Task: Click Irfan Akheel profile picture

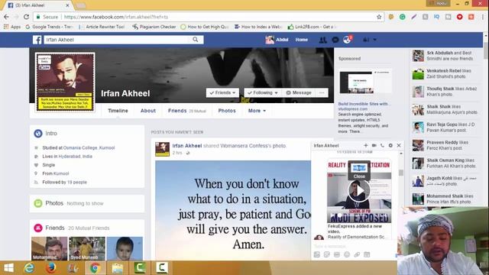Action: [x=65, y=82]
